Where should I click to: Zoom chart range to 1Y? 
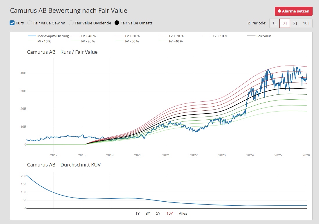tap(138, 214)
